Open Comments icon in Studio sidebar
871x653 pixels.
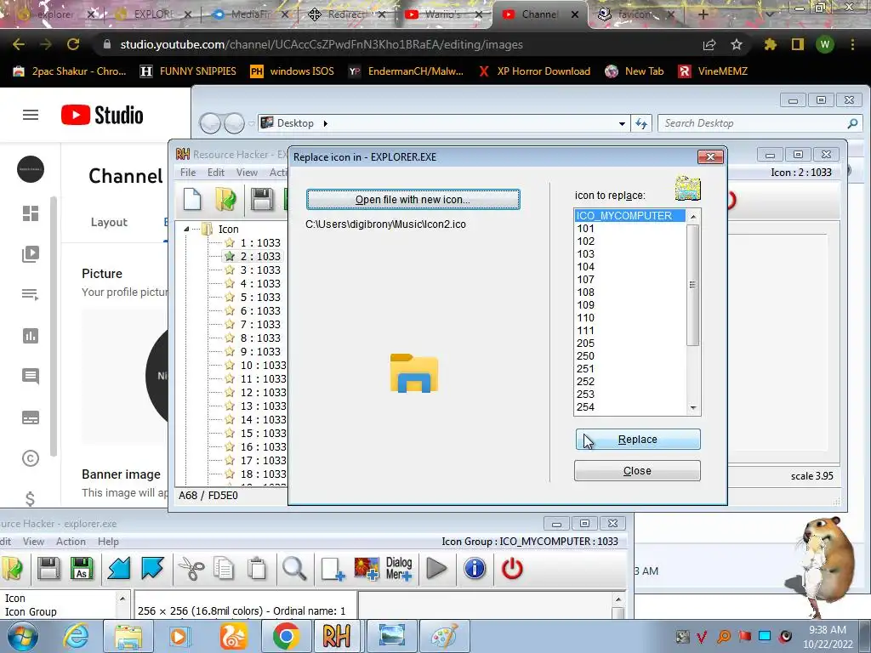point(31,377)
